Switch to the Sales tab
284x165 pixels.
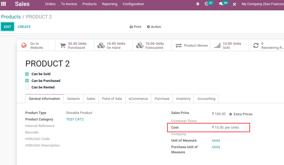tap(91, 99)
